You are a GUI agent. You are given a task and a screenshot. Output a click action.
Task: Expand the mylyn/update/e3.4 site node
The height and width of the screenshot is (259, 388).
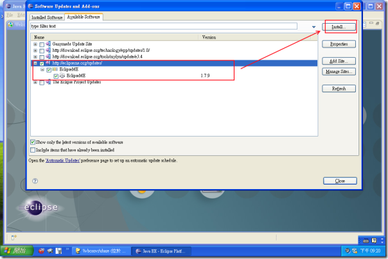[x=35, y=57]
